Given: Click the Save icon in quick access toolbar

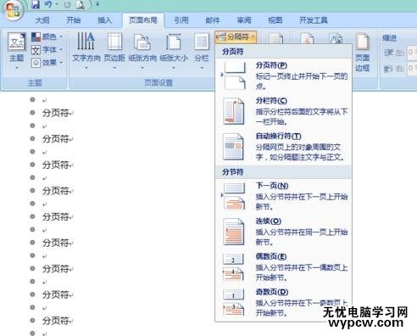Looking at the screenshot, I should (x=36, y=4).
